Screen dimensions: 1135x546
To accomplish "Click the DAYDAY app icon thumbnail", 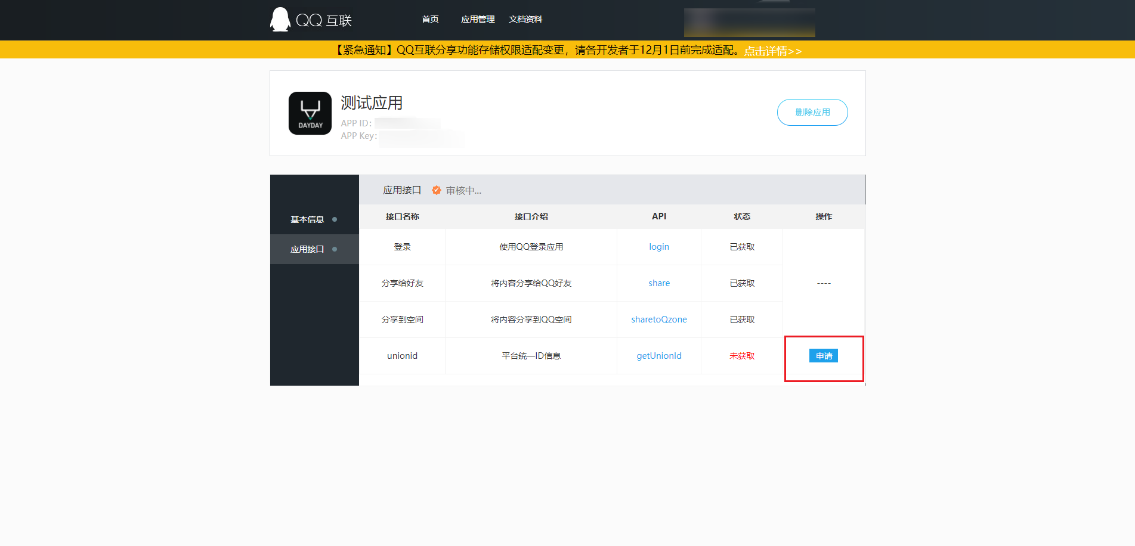I will [310, 113].
